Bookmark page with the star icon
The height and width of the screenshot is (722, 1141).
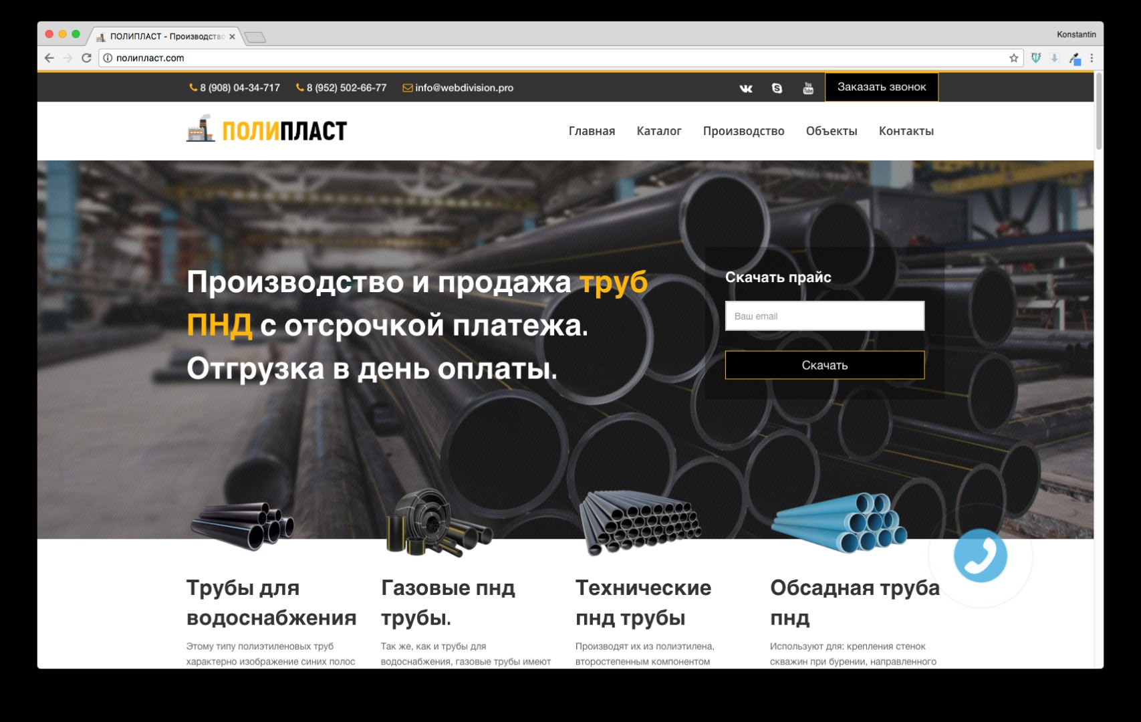1013,58
